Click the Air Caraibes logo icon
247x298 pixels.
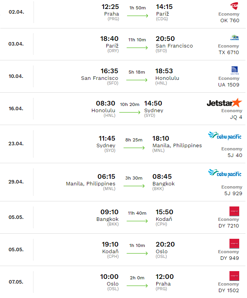tap(235, 38)
